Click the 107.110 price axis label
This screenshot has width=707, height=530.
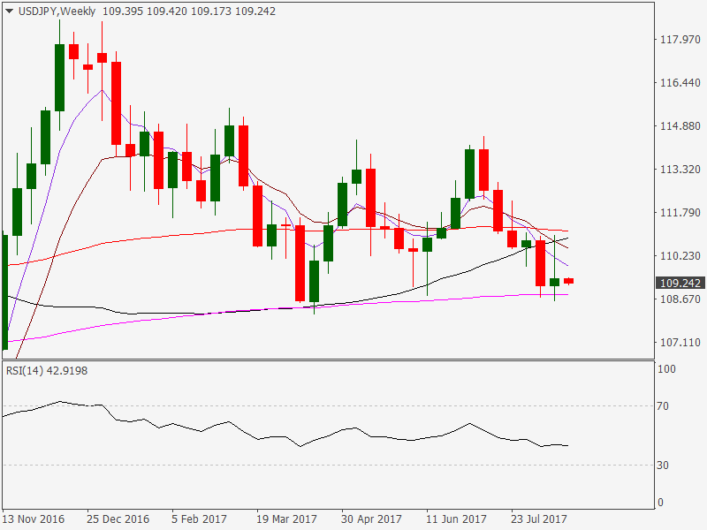(680, 343)
